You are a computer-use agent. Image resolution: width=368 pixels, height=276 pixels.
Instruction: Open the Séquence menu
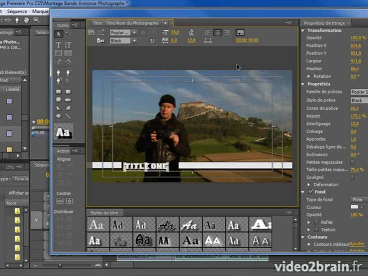pos(17,11)
